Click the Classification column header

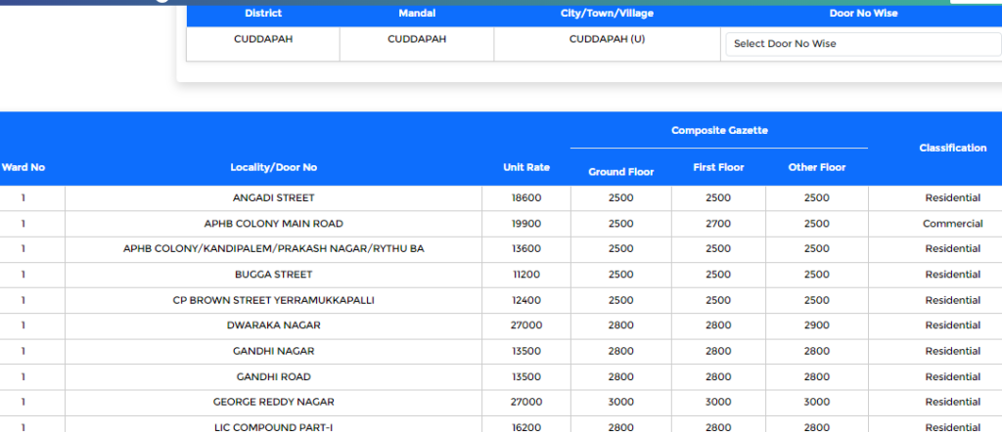coord(952,148)
